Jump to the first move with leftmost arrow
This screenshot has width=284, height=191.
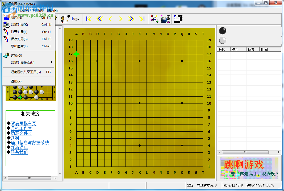pyautogui.click(x=89, y=19)
